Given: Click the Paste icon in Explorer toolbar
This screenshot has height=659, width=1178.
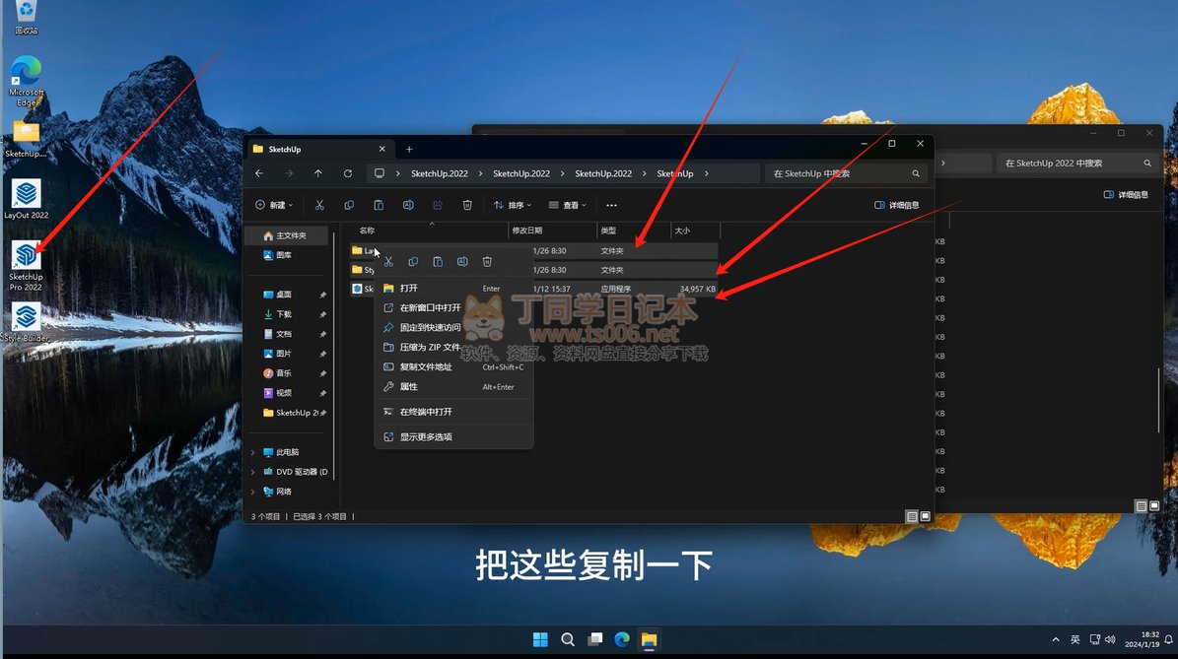Looking at the screenshot, I should click(x=379, y=205).
